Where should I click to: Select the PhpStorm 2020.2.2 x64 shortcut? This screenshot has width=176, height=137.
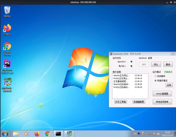(x=7, y=67)
